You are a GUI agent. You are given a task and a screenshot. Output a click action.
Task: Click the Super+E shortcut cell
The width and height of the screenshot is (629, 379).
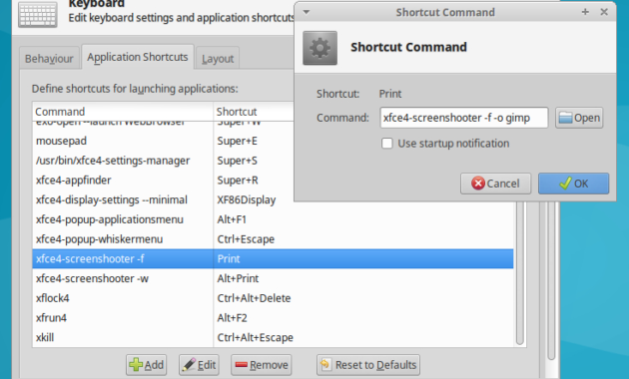(237, 141)
